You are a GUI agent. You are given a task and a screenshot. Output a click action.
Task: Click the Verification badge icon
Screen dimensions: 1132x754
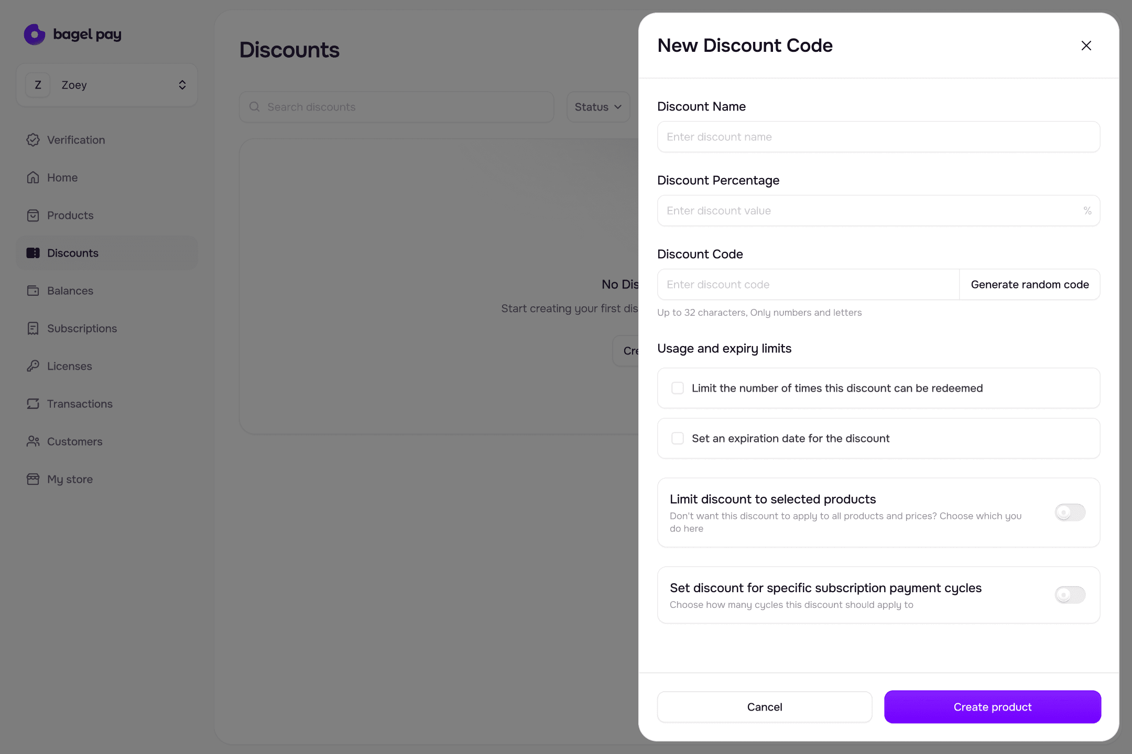[x=33, y=140]
